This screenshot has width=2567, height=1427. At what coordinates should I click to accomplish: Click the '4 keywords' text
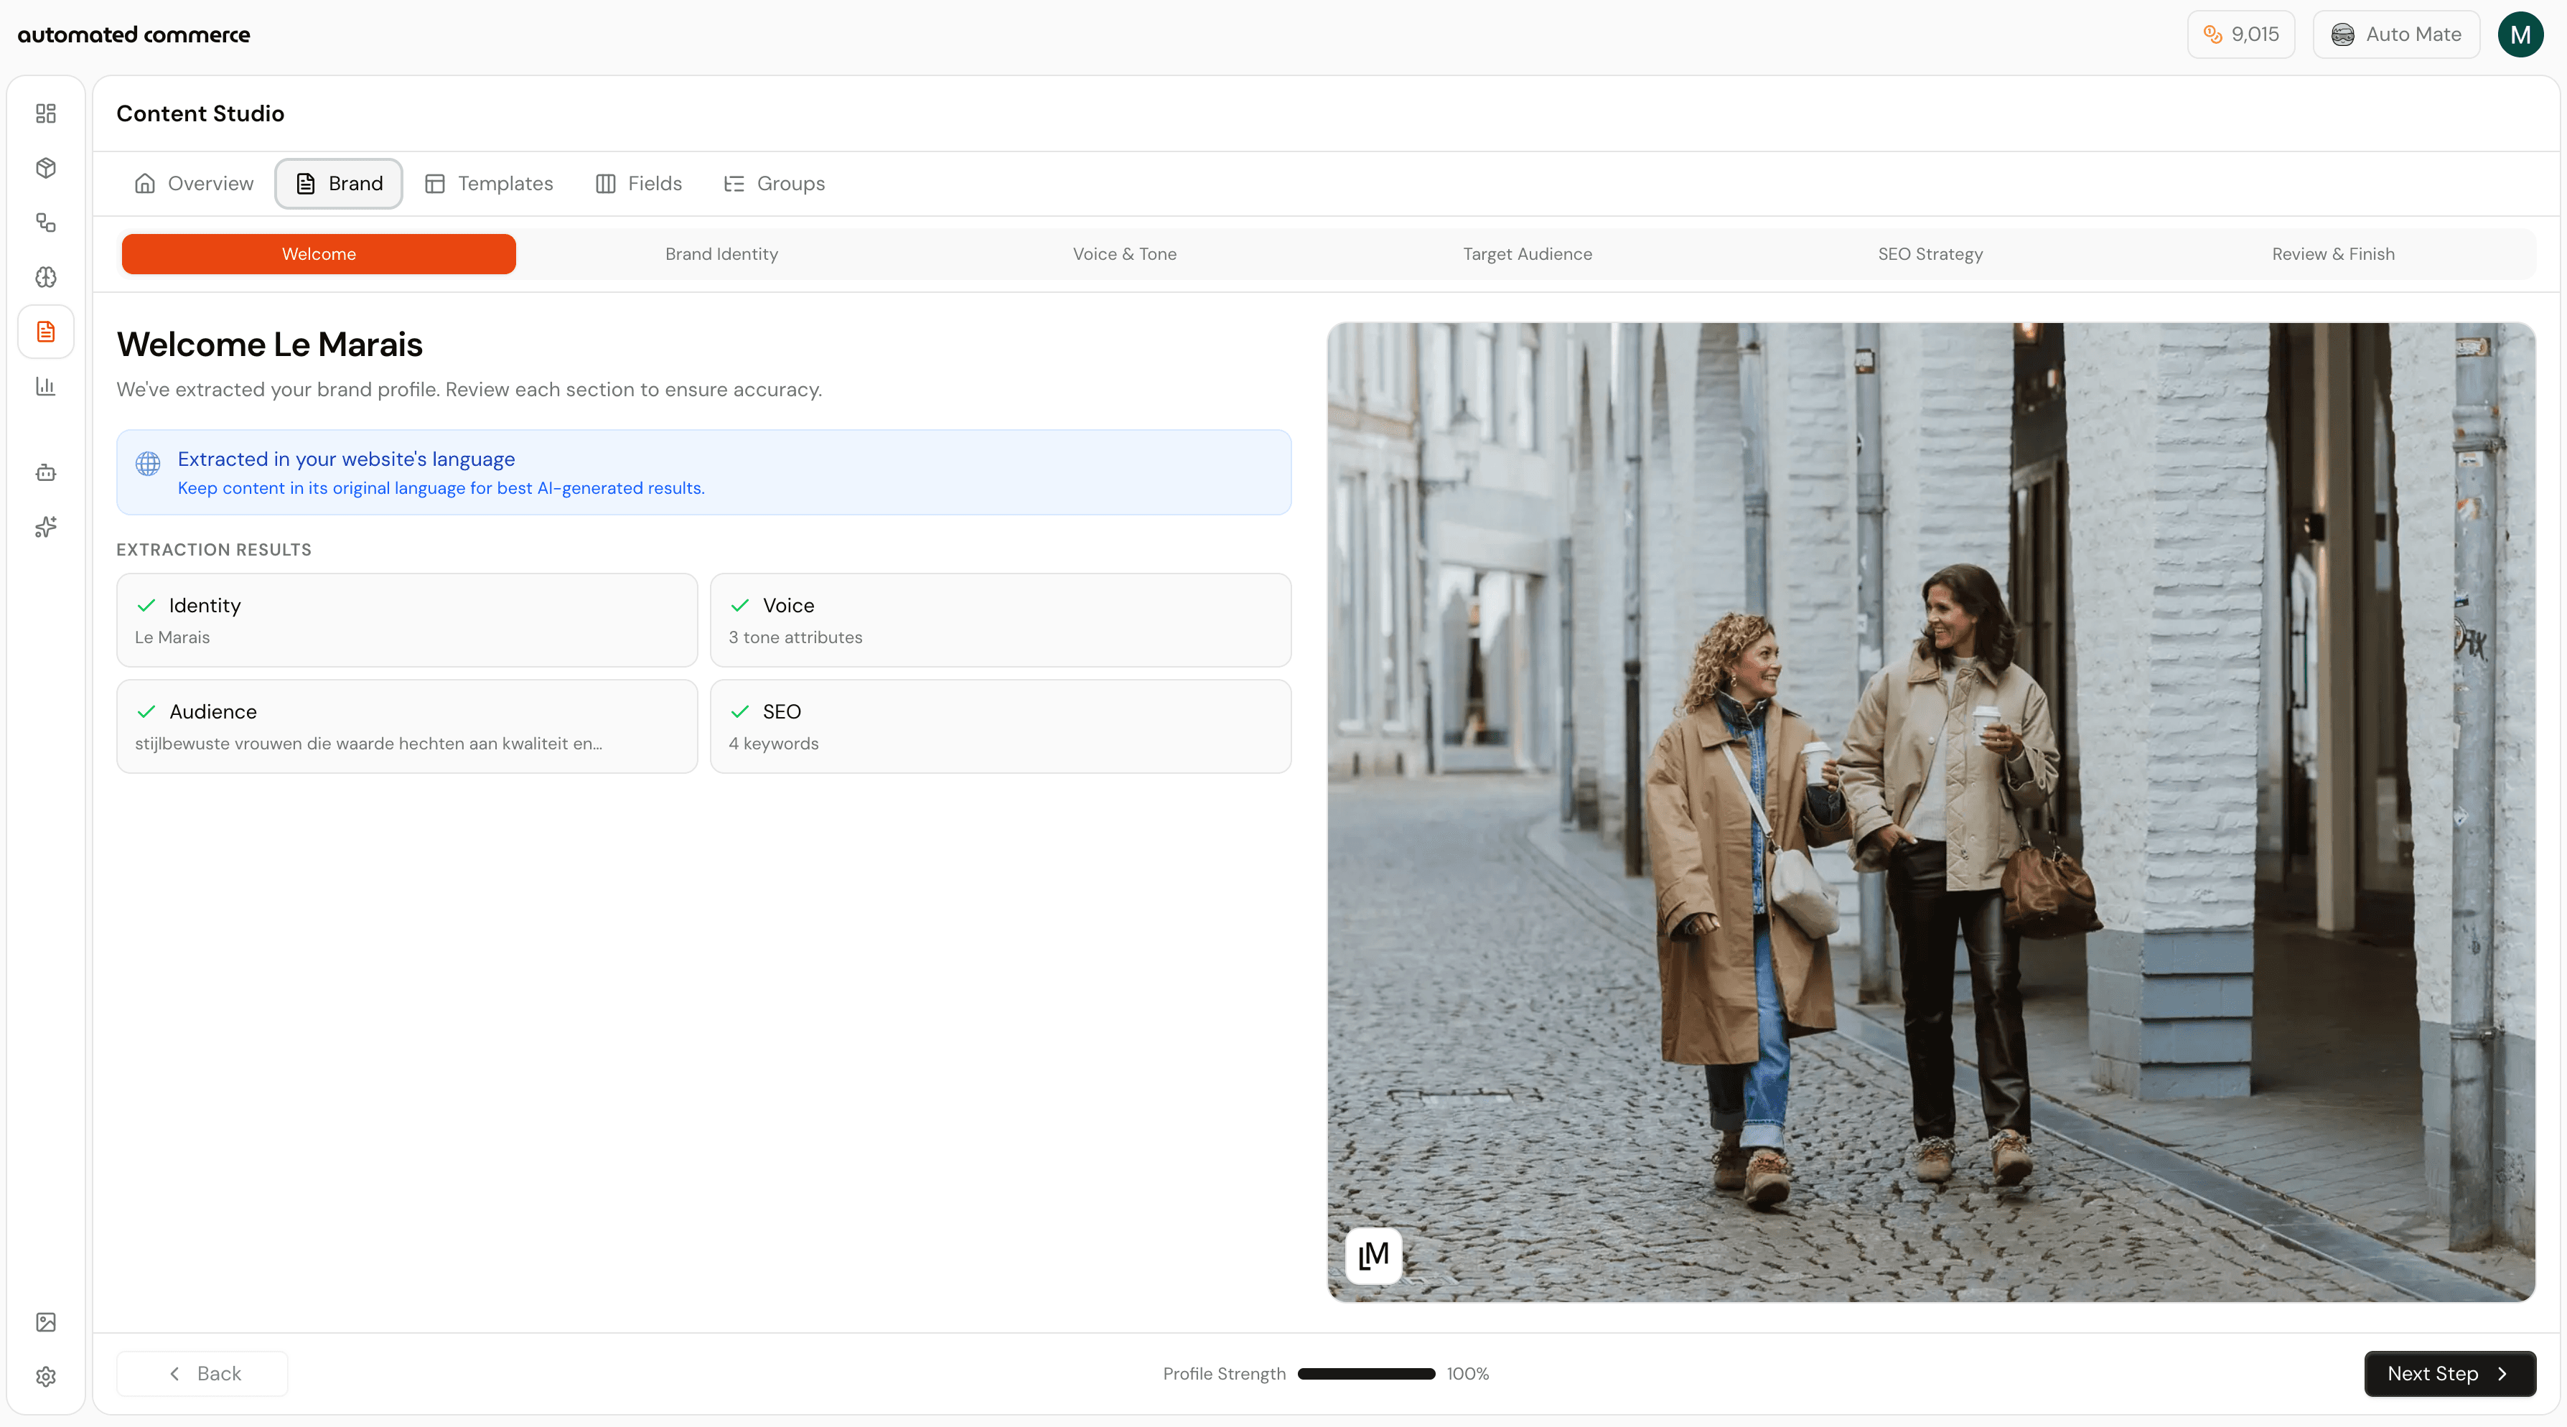773,744
